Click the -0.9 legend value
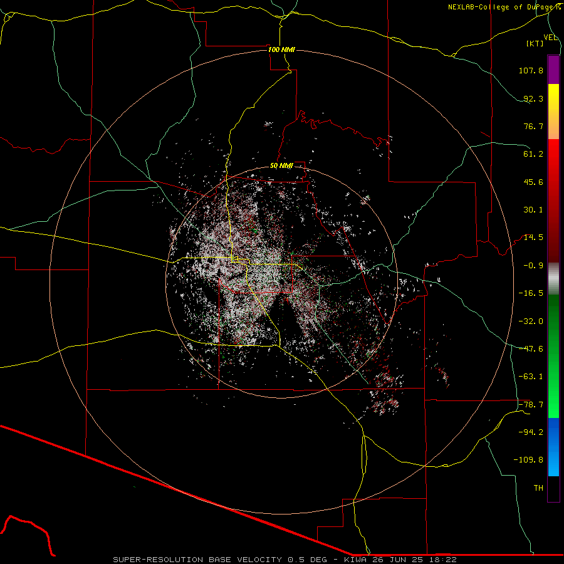Screen dimensions: 564x564 [x=533, y=266]
